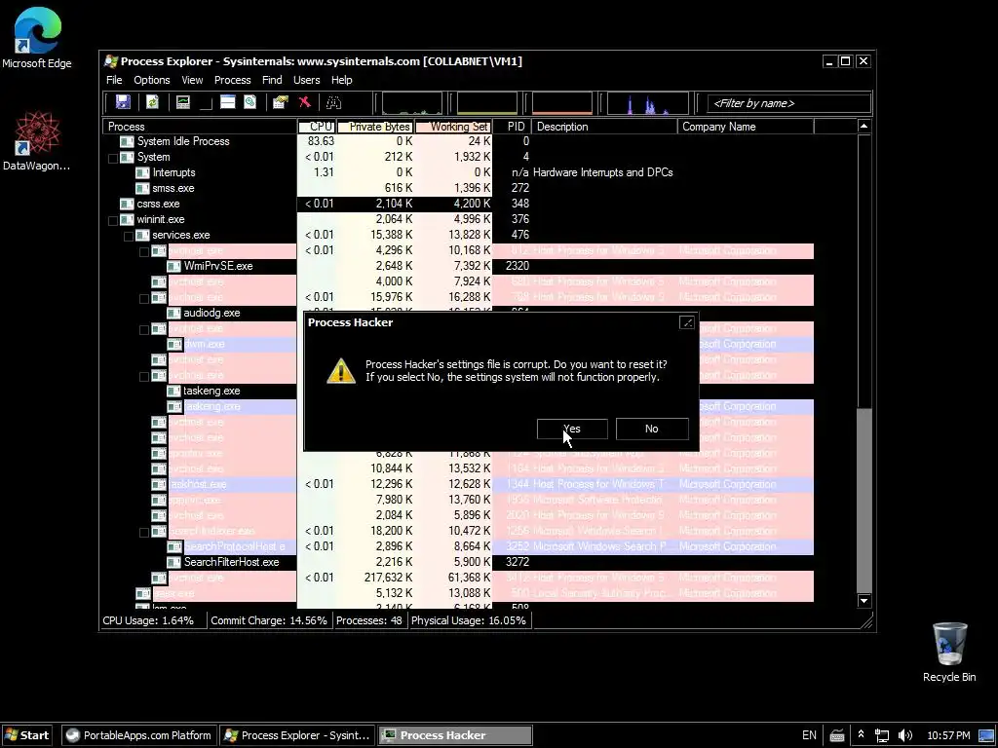Viewport: 998px width, 748px height.
Task: Click the binoculars Find Handle icon
Action: [333, 102]
